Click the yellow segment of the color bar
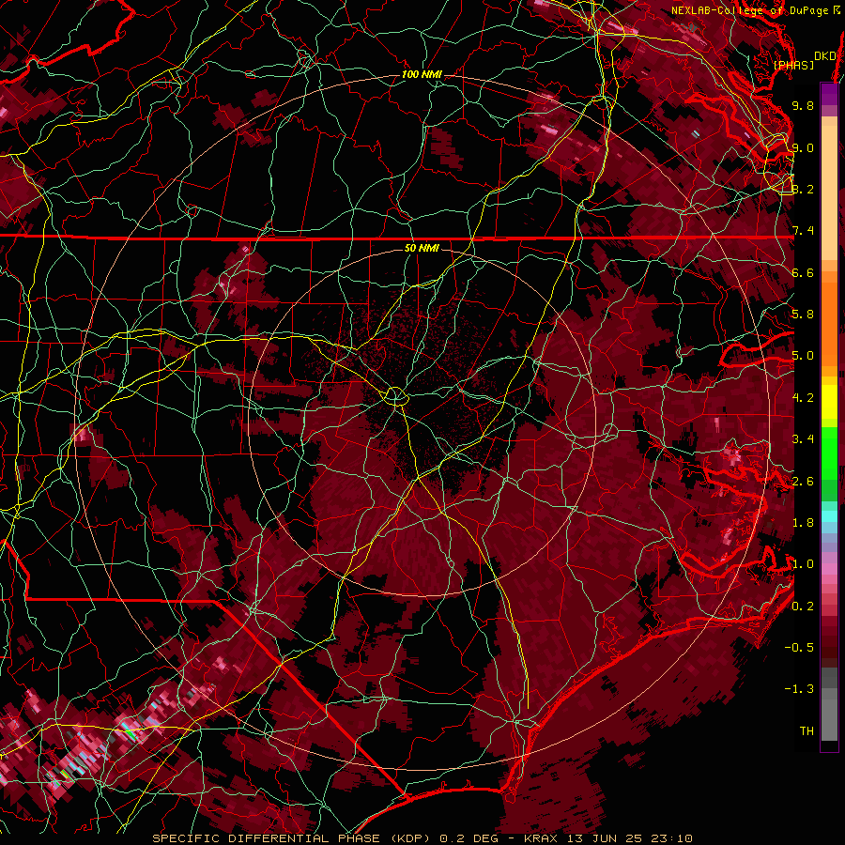This screenshot has width=845, height=845. 829,402
